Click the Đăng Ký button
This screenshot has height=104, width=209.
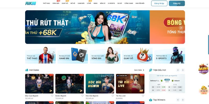[177, 3]
